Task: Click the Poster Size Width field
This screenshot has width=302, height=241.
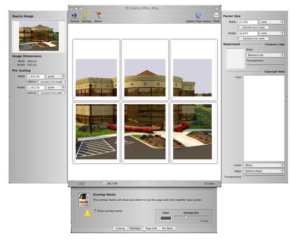Action: pyautogui.click(x=248, y=22)
